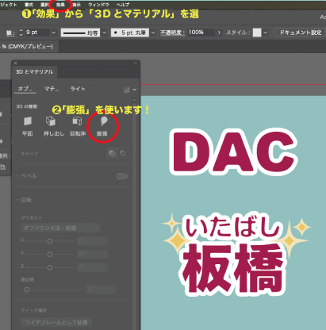This screenshot has height=330, width=326.
Task: Click the panel scrollbar up arrow
Action: [134, 100]
